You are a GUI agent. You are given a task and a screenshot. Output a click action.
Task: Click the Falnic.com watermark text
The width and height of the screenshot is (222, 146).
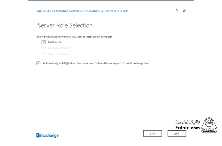(x=187, y=128)
